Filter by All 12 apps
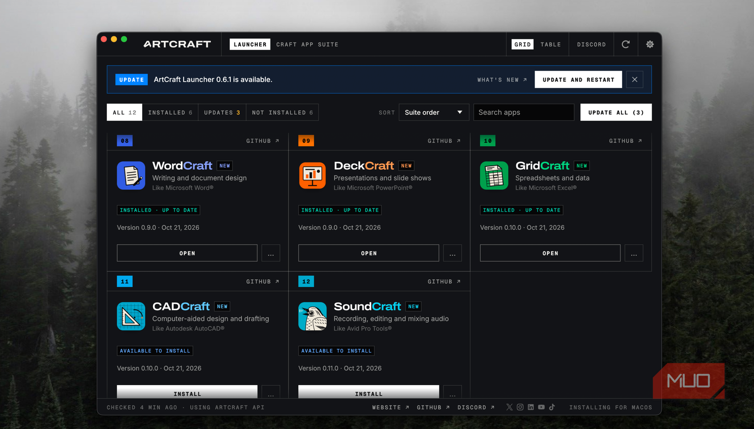 tap(125, 112)
